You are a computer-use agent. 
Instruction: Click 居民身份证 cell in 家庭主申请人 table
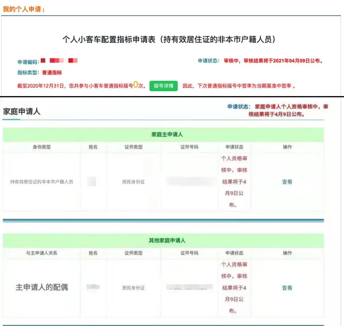coord(133,182)
